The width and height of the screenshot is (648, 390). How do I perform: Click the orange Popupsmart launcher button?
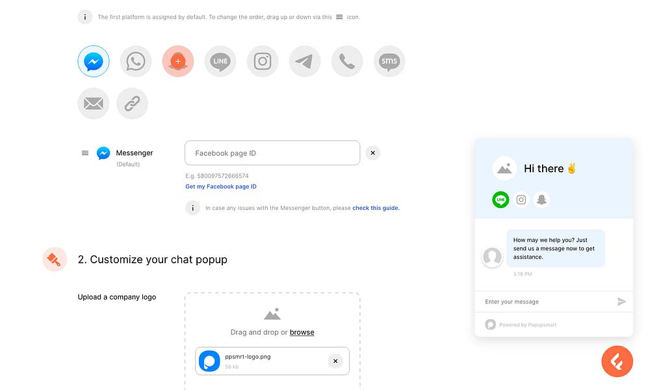pos(617,361)
